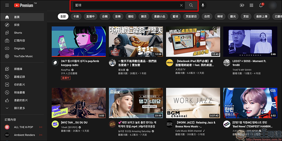This screenshot has height=141, width=282.
Task: Clear the search text with X
Action: [x=181, y=5]
